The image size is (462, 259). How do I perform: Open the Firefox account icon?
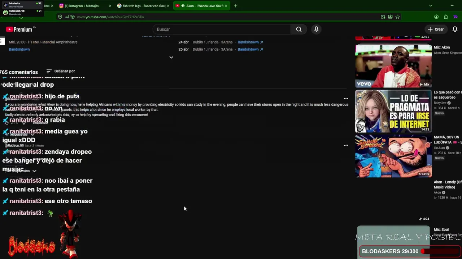tap(436, 17)
